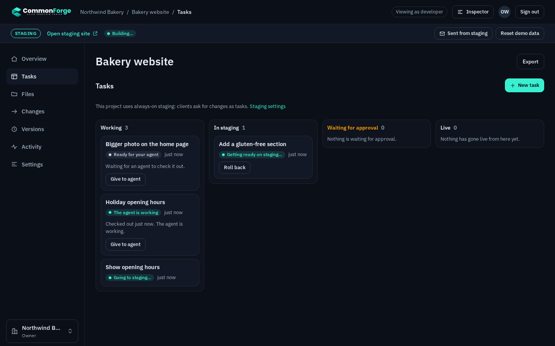Open Overview in the sidebar
Image resolution: width=555 pixels, height=346 pixels.
[42, 59]
